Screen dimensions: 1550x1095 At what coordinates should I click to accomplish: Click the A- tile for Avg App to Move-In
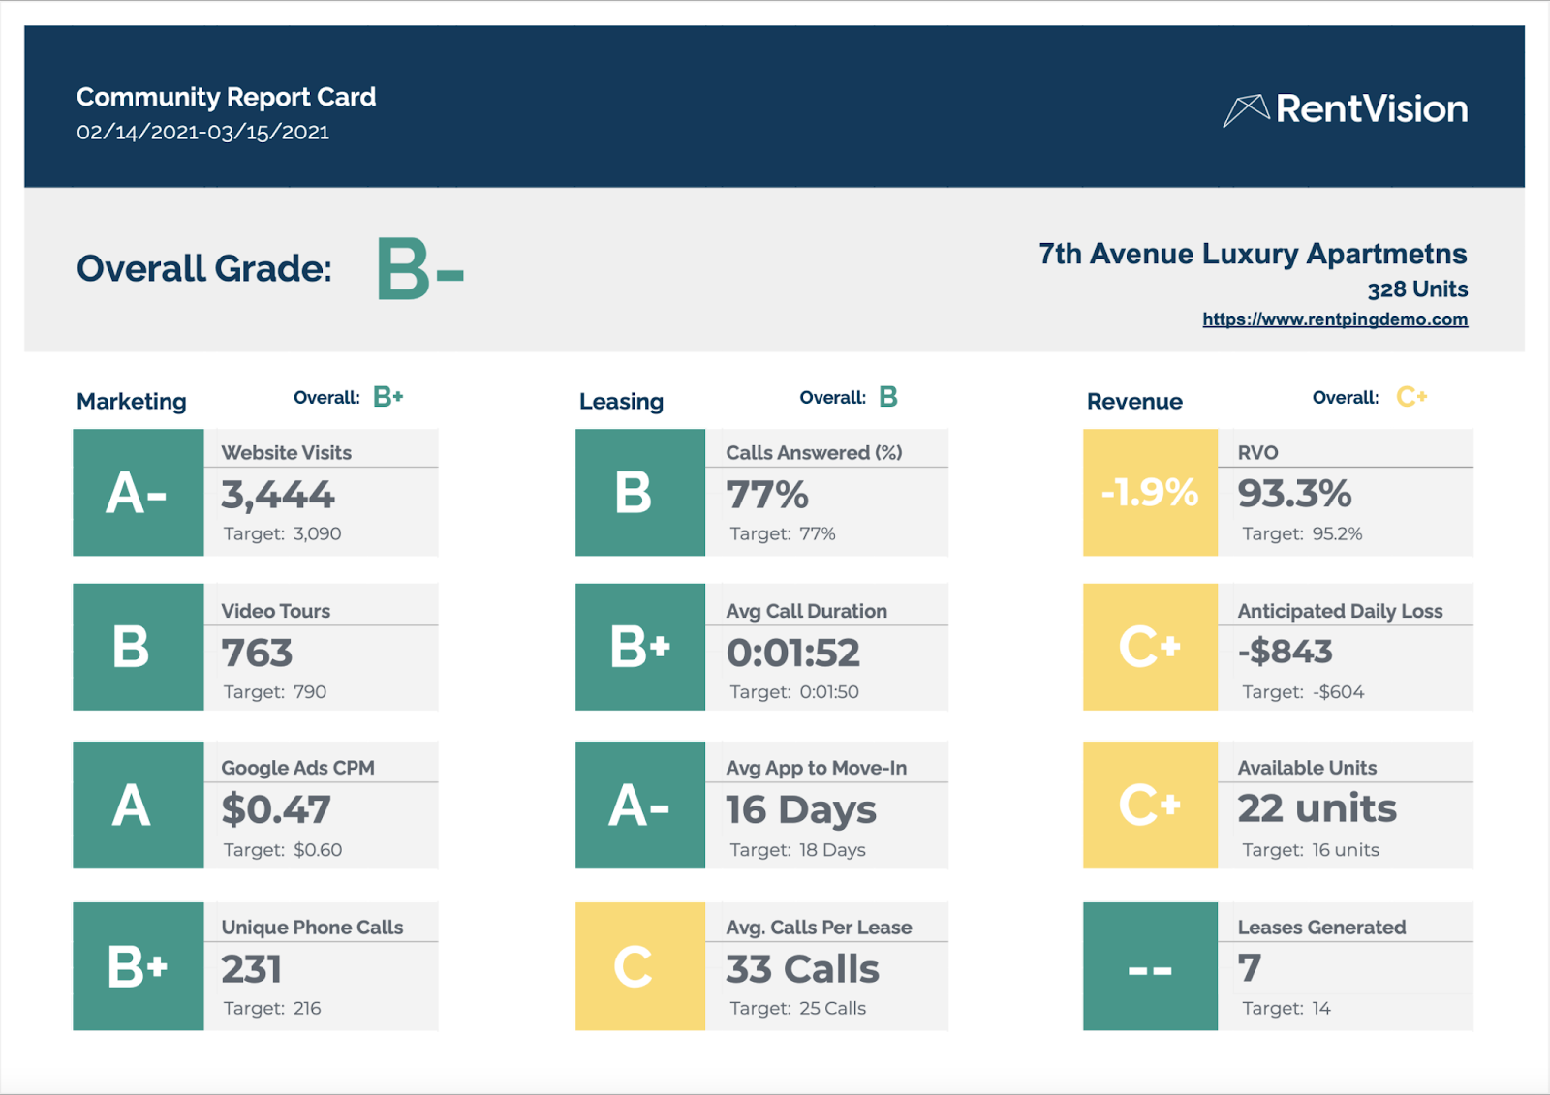tap(640, 805)
